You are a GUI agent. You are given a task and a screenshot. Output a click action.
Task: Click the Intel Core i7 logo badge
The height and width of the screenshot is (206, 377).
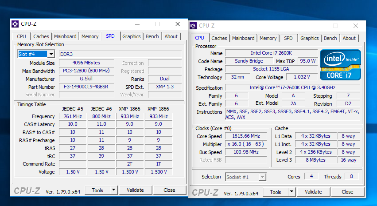coord(340,65)
